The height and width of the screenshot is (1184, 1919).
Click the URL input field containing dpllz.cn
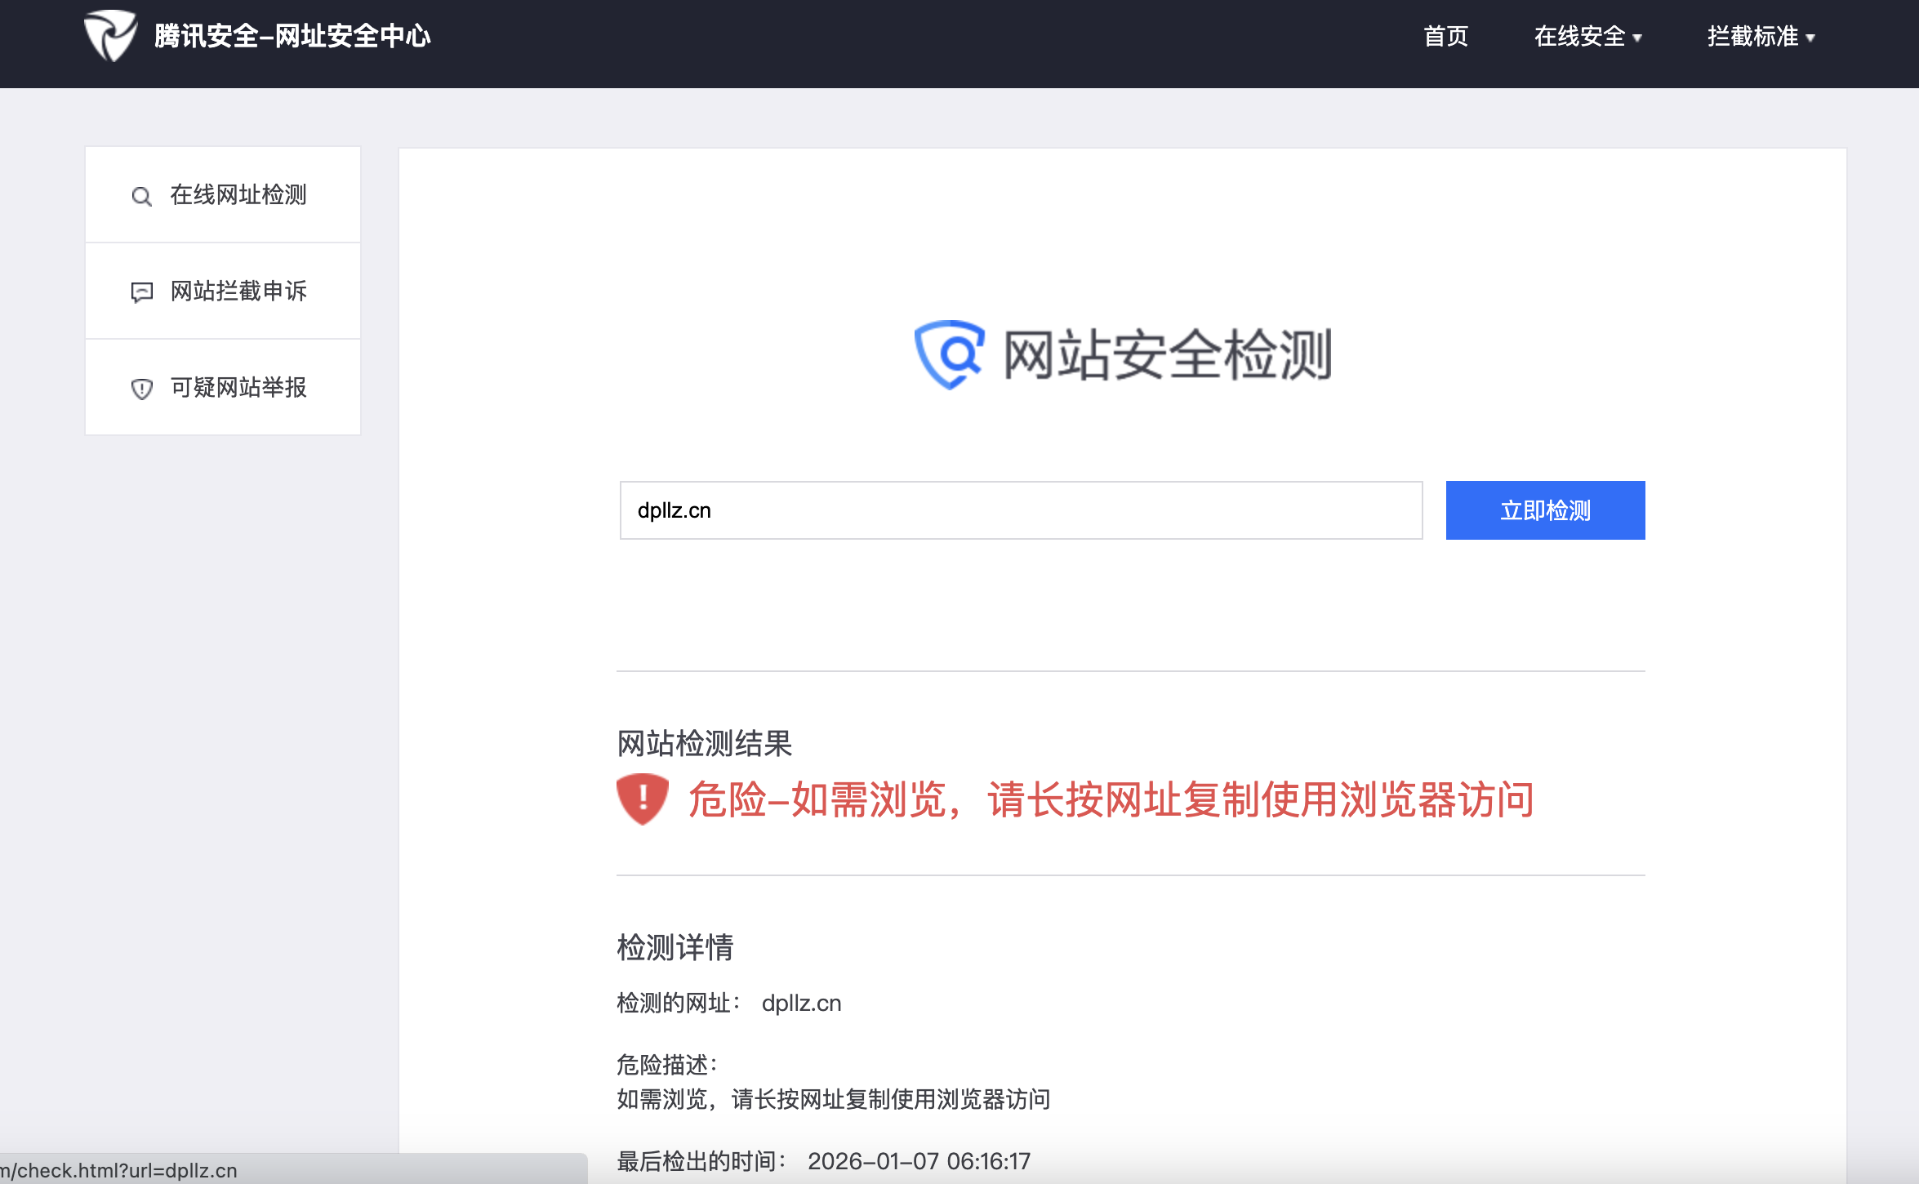pos(1021,510)
